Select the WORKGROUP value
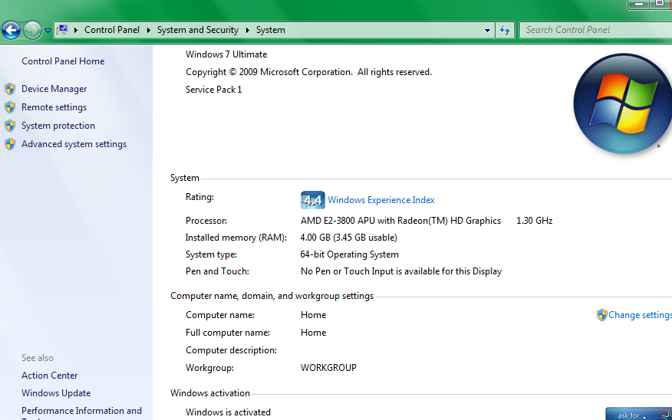Screen dimensions: 672x420 pyautogui.click(x=329, y=368)
